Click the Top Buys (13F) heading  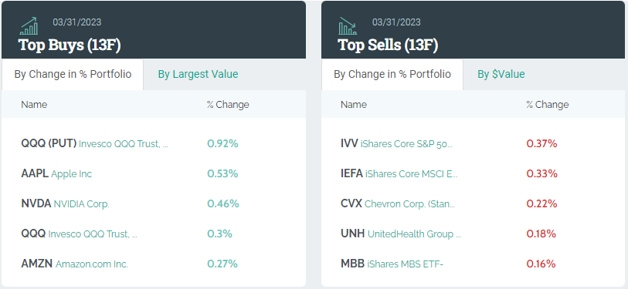point(70,45)
